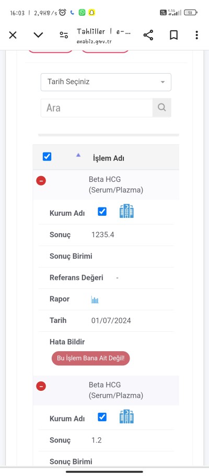Screen dimensions: 209x476
Task: Sort by the blue triangle arrow
Action: pos(78,155)
